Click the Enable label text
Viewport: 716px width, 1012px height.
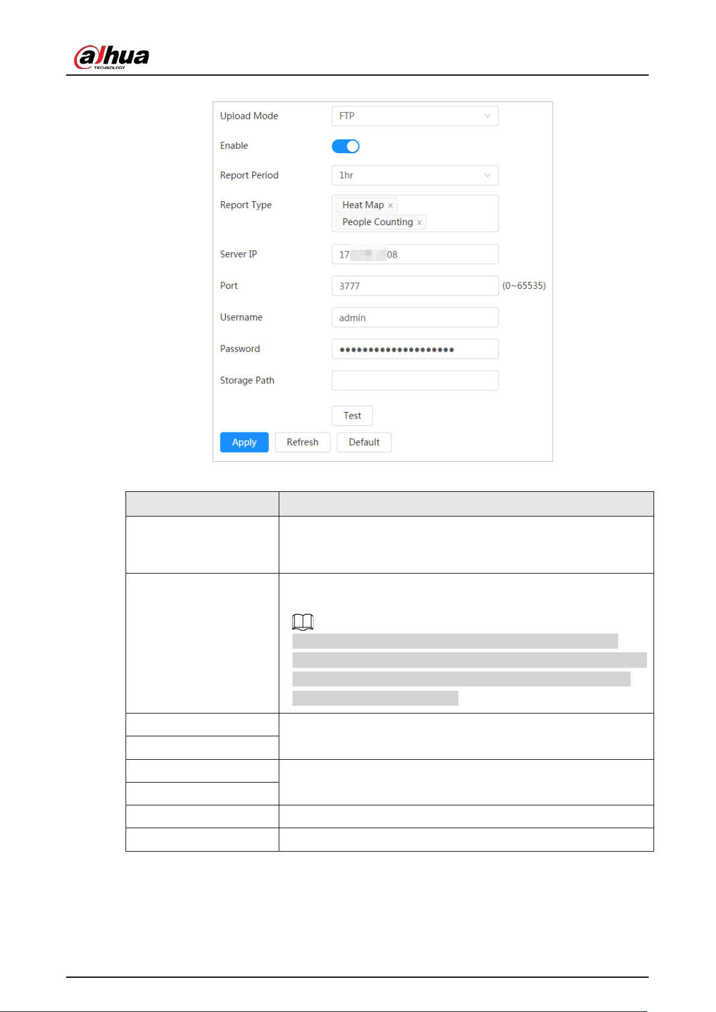click(x=234, y=145)
